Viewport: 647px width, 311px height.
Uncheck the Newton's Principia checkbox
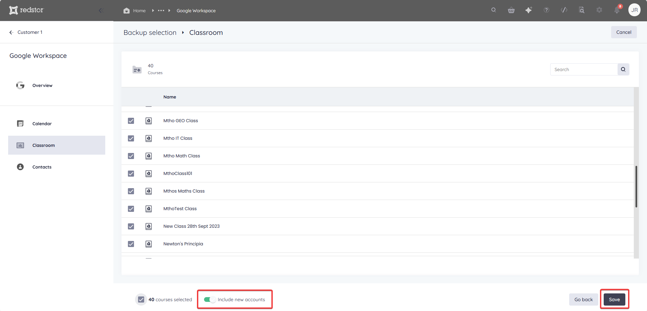click(131, 244)
